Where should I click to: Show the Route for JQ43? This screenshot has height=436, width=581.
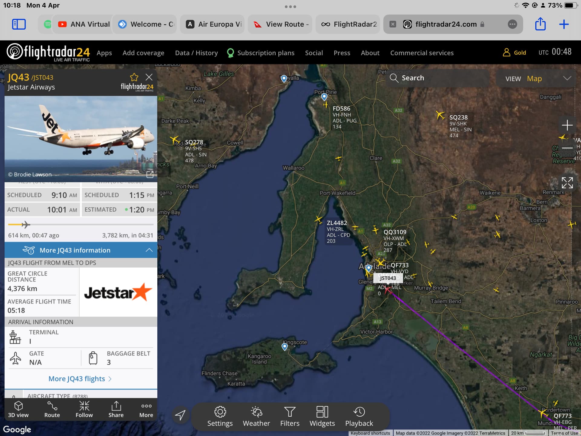coord(52,409)
